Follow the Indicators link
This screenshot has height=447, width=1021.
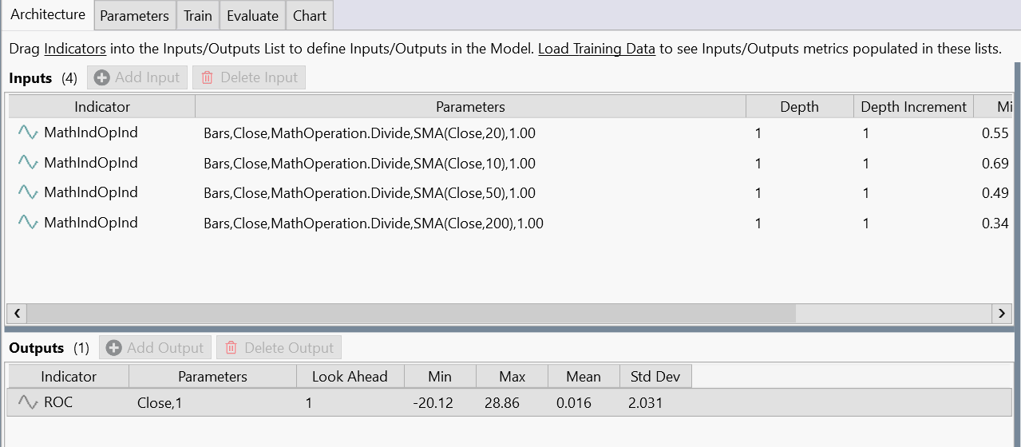(75, 49)
